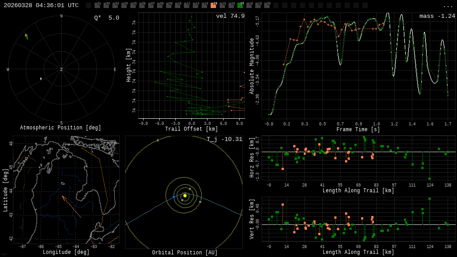
Task: Click the Atmospheric Position [deg] title
Action: tap(61, 128)
